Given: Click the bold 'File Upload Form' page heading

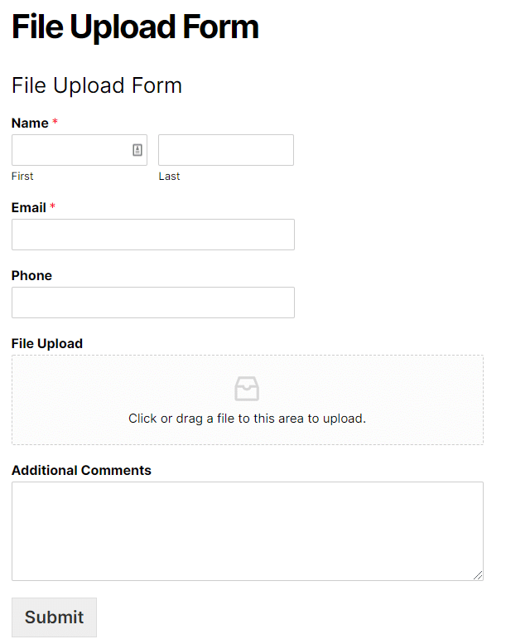Looking at the screenshot, I should pos(135,27).
